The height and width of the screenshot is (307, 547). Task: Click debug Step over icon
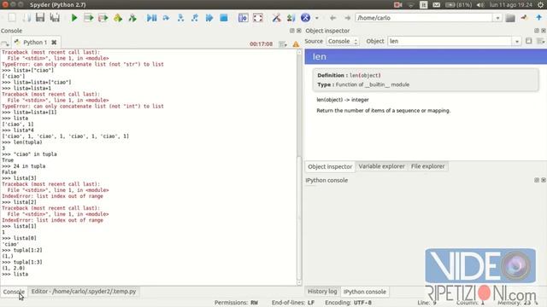click(x=166, y=18)
